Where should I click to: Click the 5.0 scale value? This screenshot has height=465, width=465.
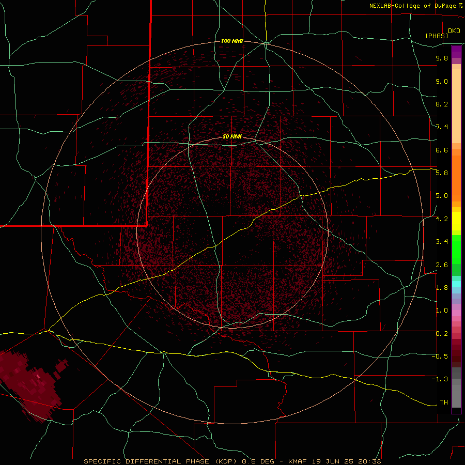click(x=442, y=196)
